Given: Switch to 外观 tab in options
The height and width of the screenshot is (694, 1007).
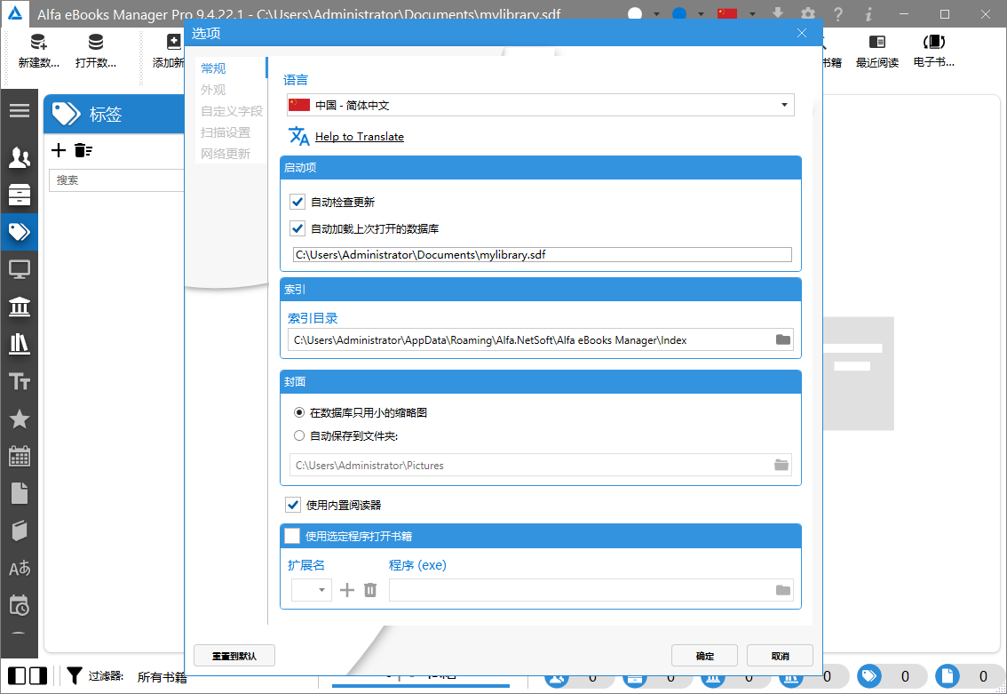Looking at the screenshot, I should 213,90.
